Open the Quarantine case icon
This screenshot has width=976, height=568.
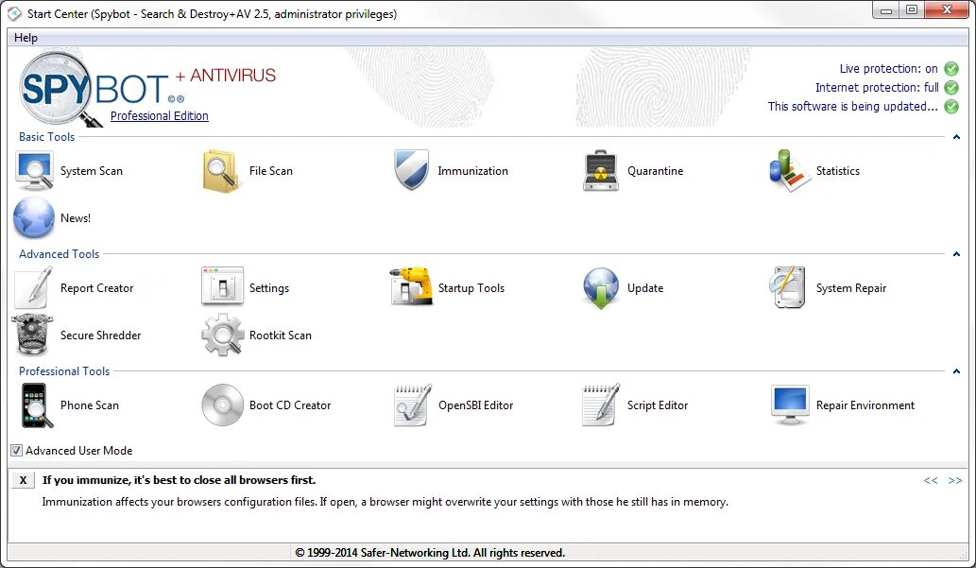tap(600, 171)
